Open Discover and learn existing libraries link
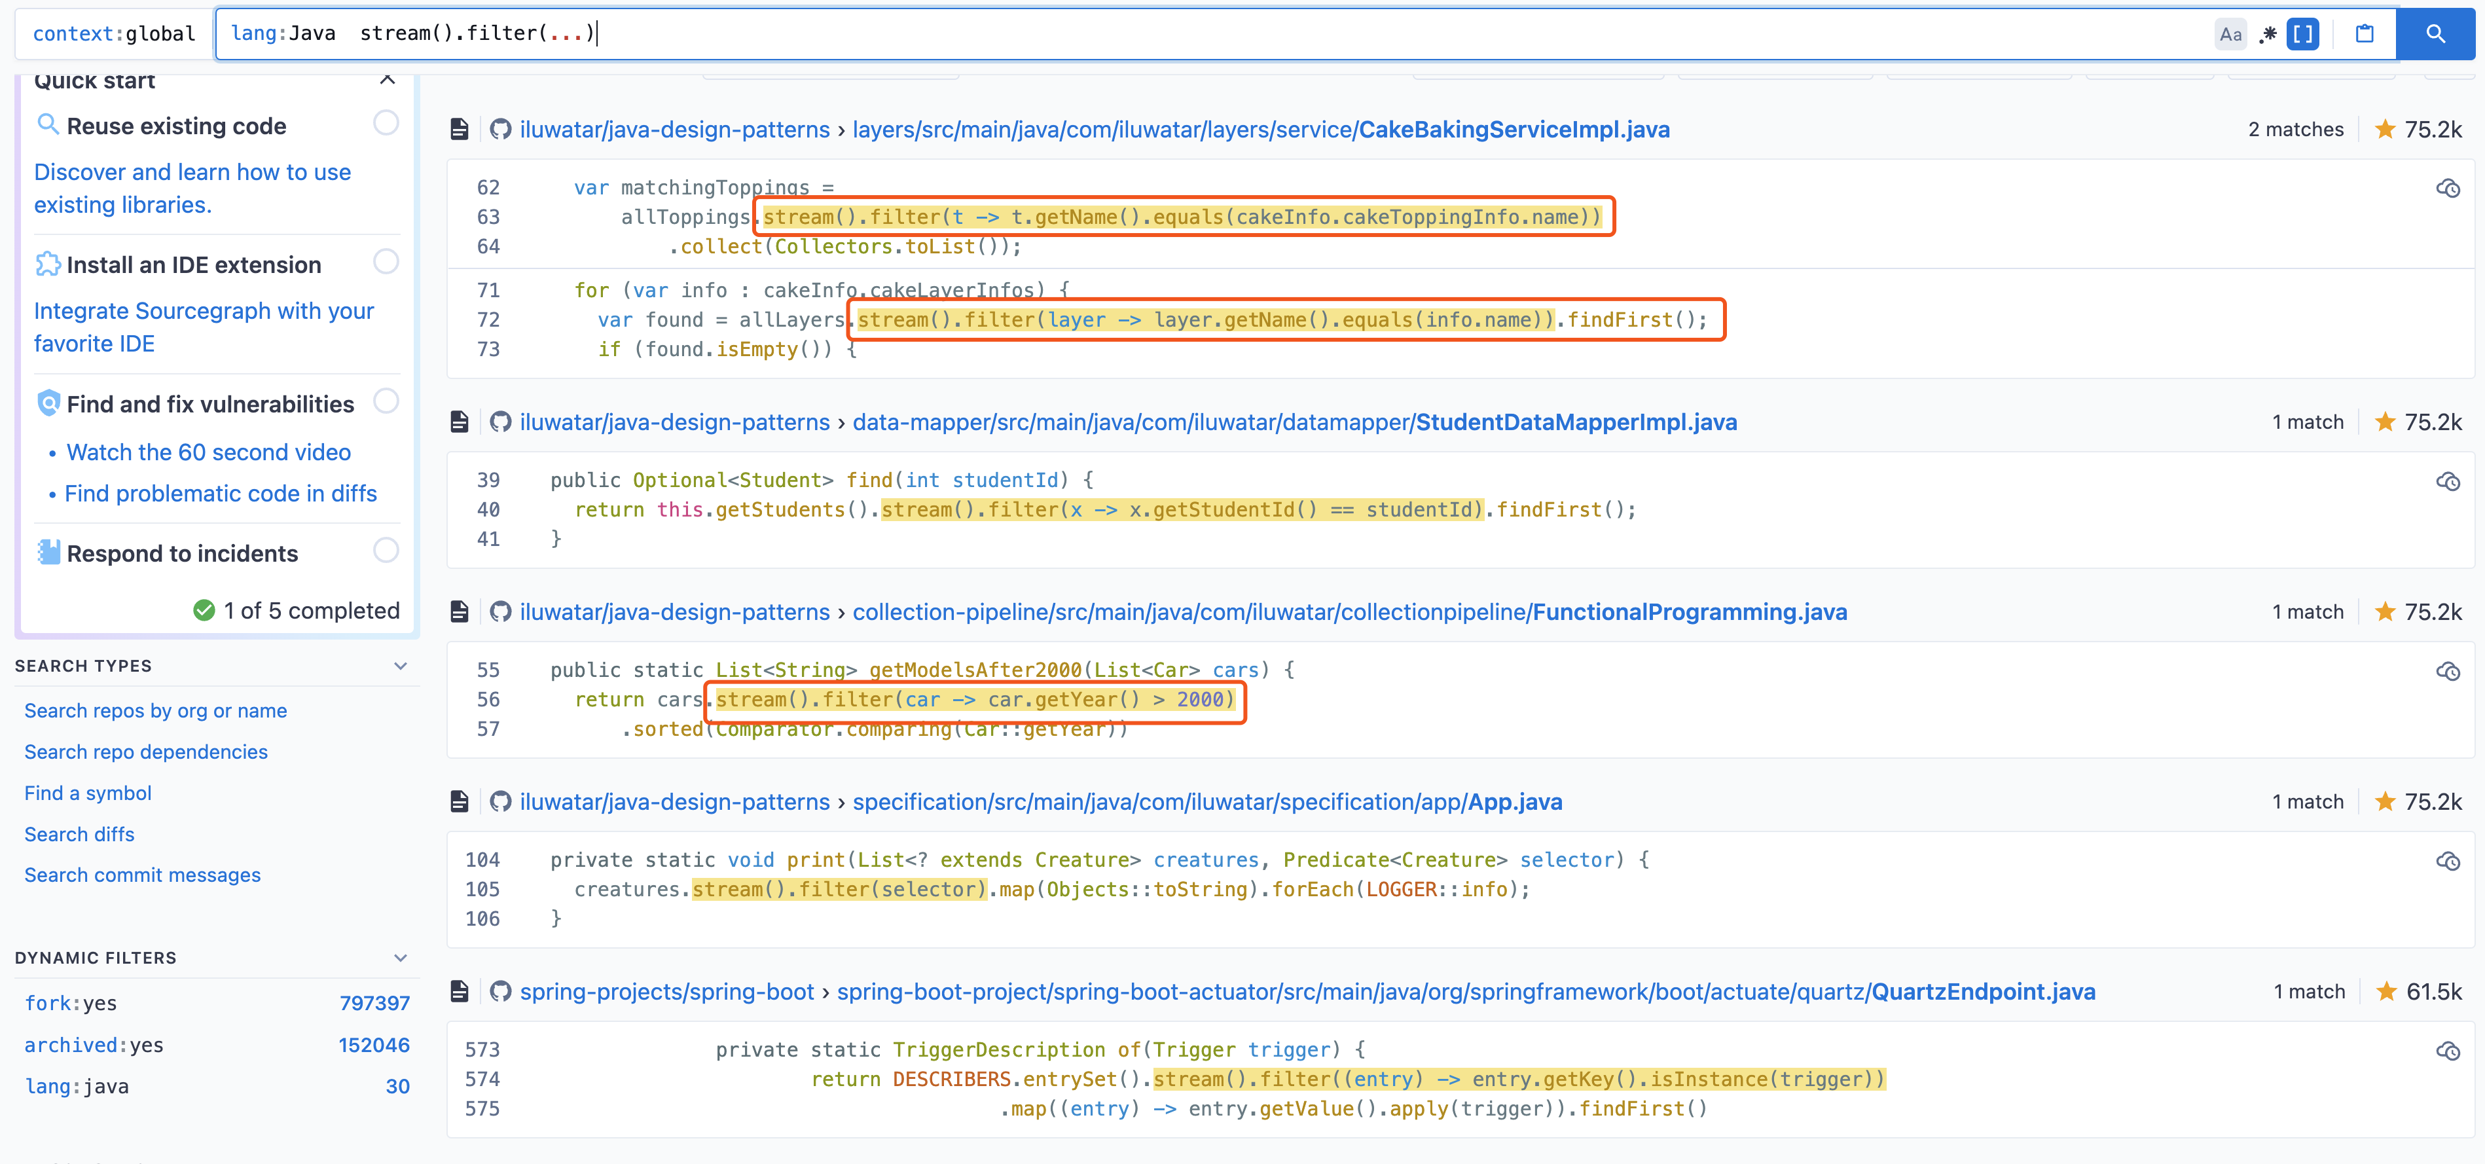The image size is (2485, 1164). (192, 188)
